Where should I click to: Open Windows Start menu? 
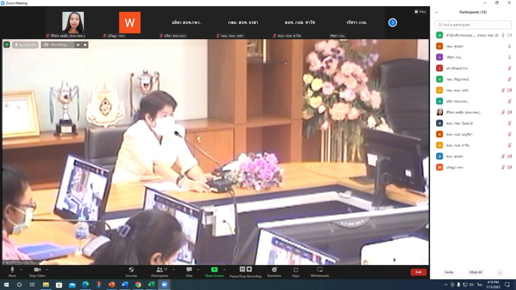pos(6,285)
